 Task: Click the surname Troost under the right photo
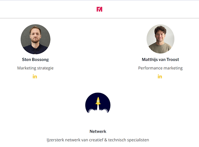pos(173,59)
